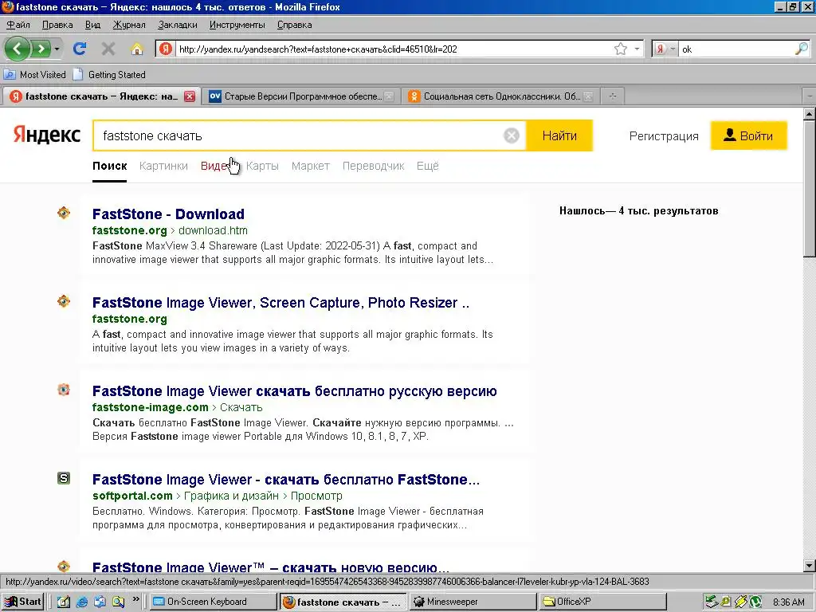Click the Яндекс logo
This screenshot has width=816, height=612.
tap(47, 135)
